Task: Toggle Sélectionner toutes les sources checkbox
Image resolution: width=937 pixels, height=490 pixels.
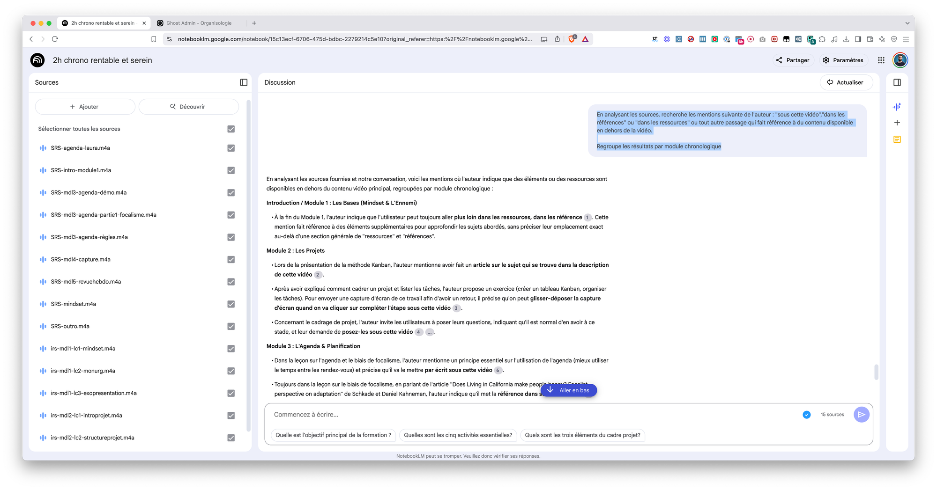Action: coord(231,129)
